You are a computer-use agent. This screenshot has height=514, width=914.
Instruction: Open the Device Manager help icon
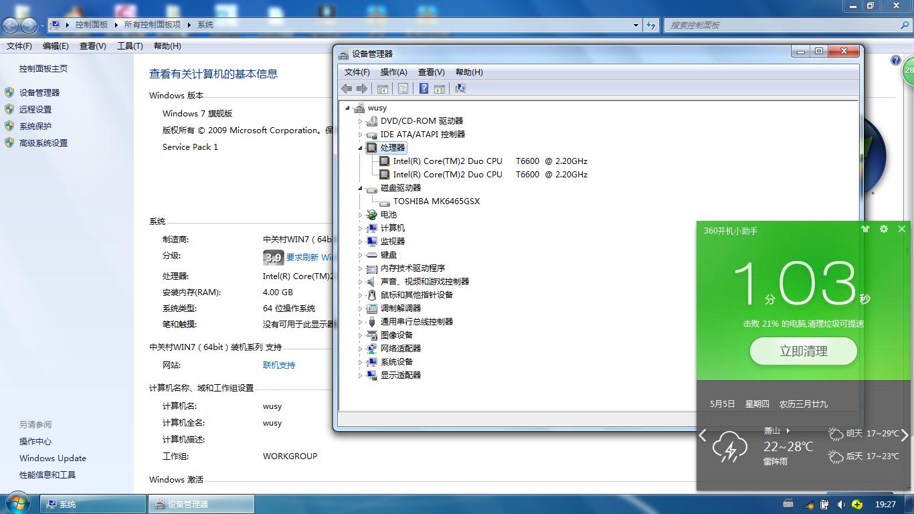[424, 88]
